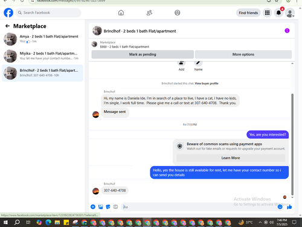Click the Name pencil icon
Image resolution: width=302 pixels, height=227 pixels.
click(198, 63)
